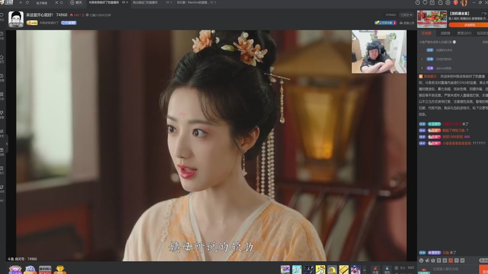Select the rocket gift icon on dark background
Screen dimensions: 488x274
click(x=309, y=270)
